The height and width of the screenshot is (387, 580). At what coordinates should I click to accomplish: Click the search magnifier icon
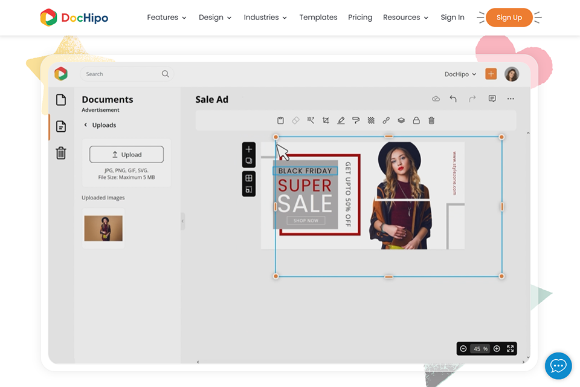tap(166, 74)
